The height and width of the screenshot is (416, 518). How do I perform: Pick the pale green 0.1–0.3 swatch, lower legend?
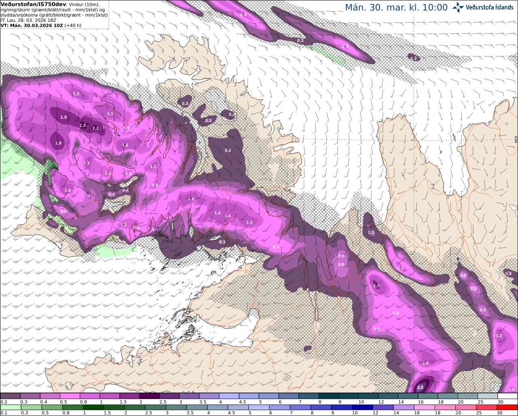tap(11, 407)
